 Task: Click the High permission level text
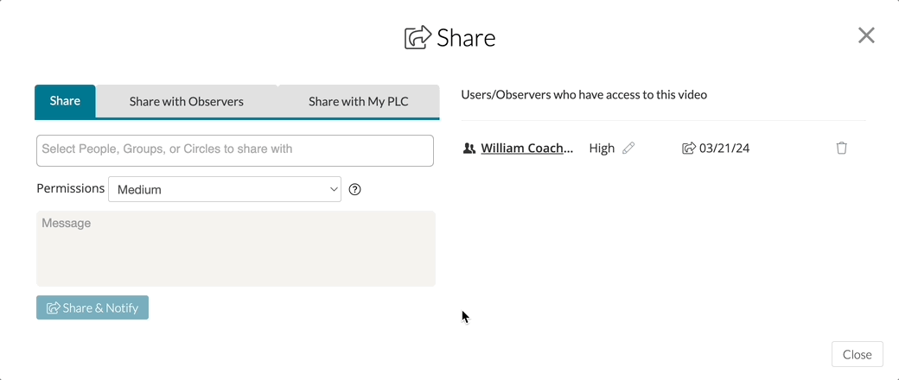pyautogui.click(x=602, y=149)
